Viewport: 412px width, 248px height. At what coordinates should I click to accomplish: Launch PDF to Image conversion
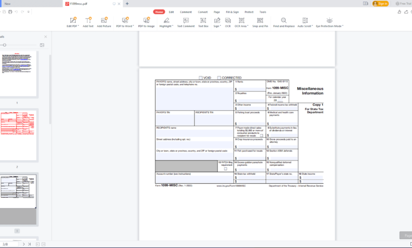(146, 22)
